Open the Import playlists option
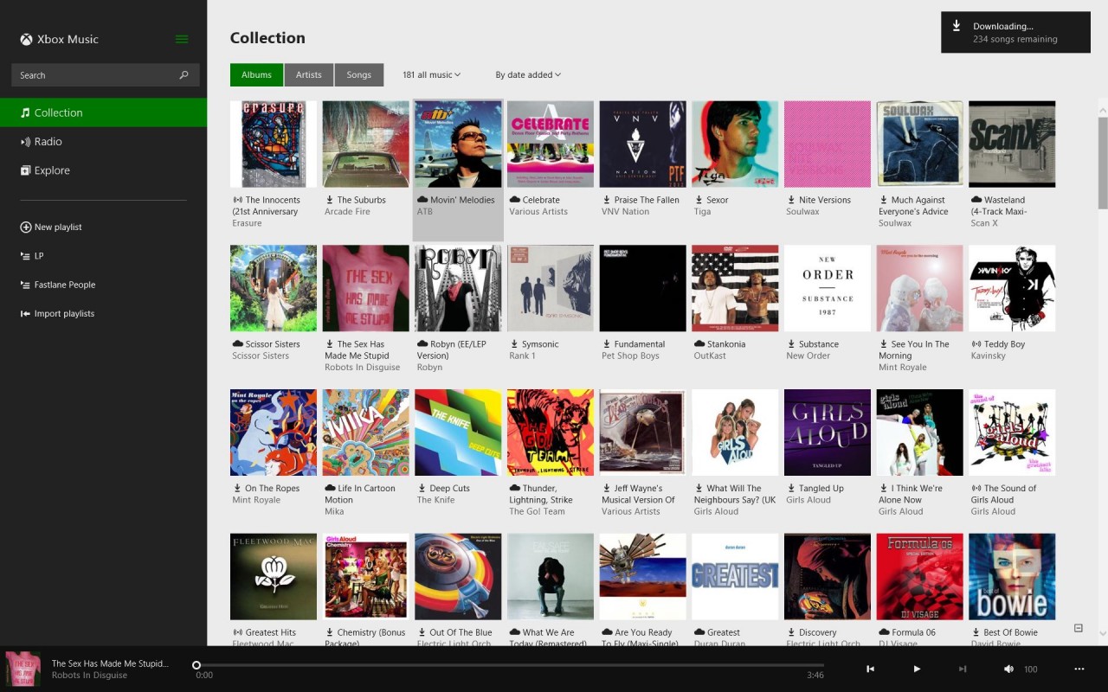 point(64,313)
